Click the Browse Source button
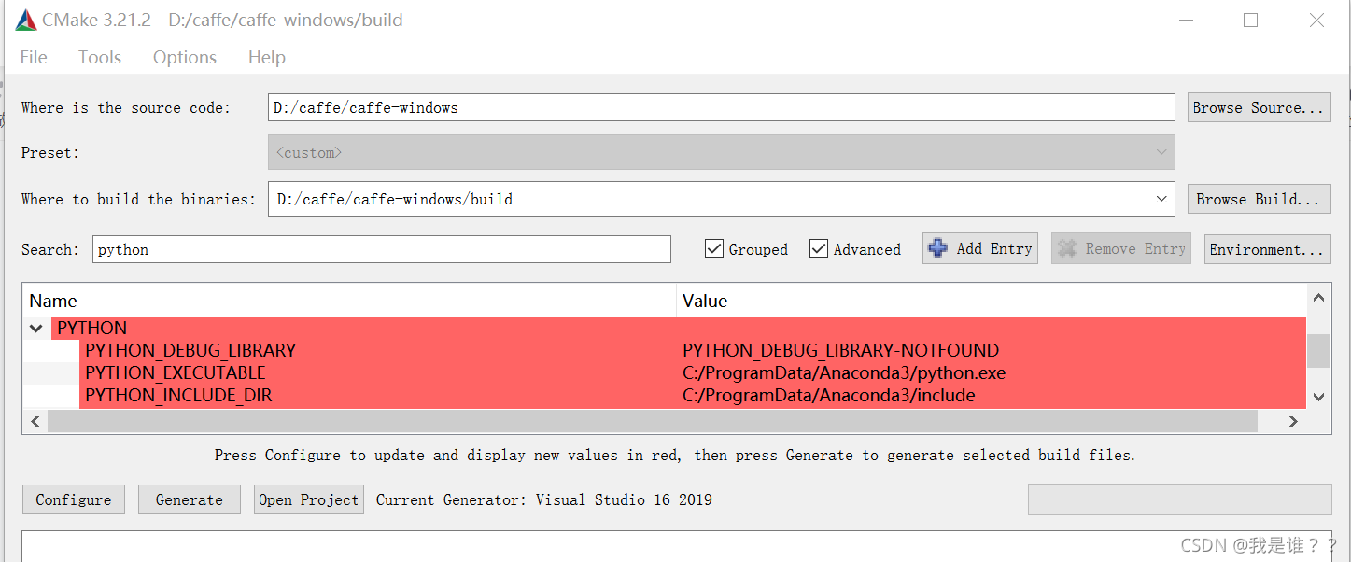The height and width of the screenshot is (562, 1351). tap(1259, 107)
